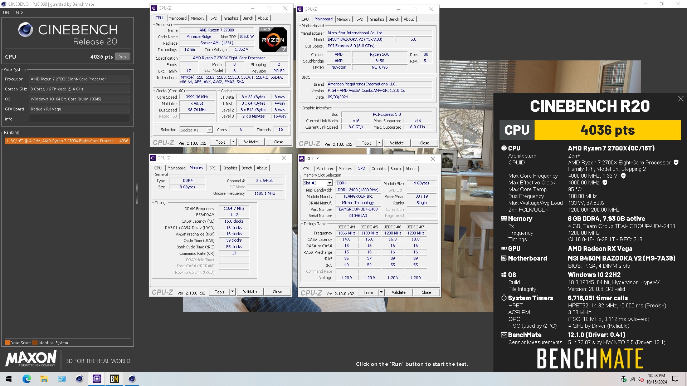
Task: Click the Uncore Frequency value 1185.1 MHz
Action: point(265,193)
